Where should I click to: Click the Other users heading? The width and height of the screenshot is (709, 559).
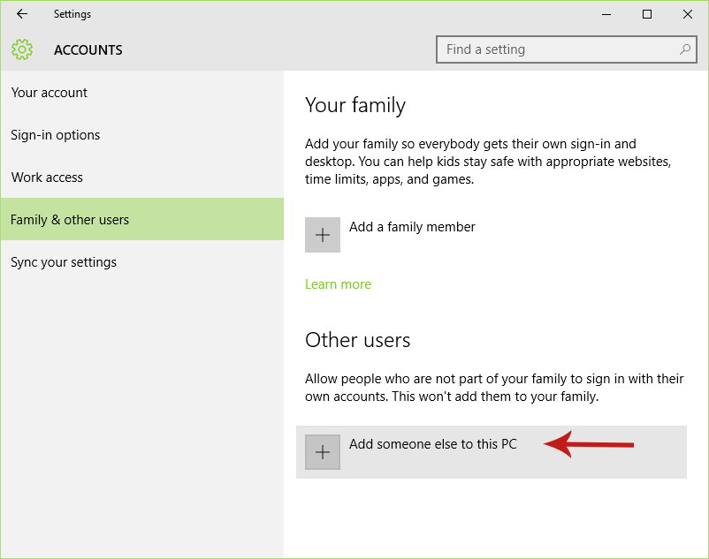(358, 340)
